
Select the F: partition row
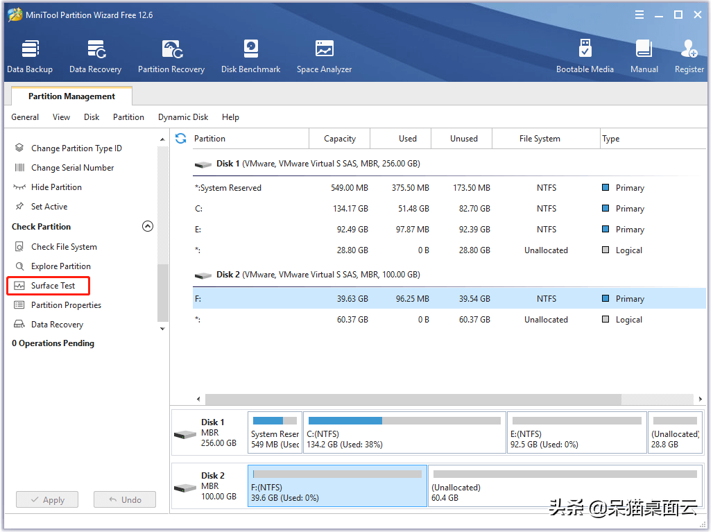[x=449, y=299]
